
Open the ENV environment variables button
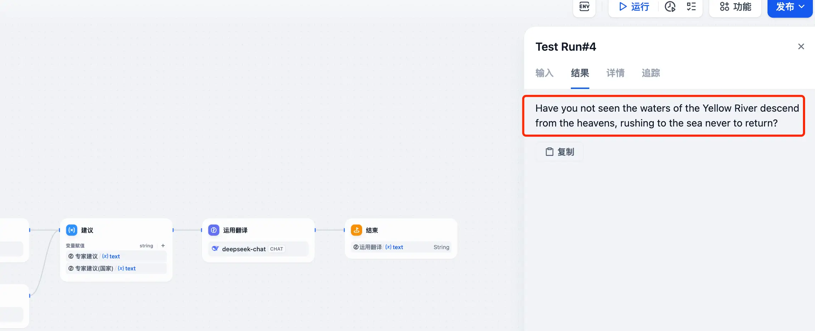click(x=584, y=7)
